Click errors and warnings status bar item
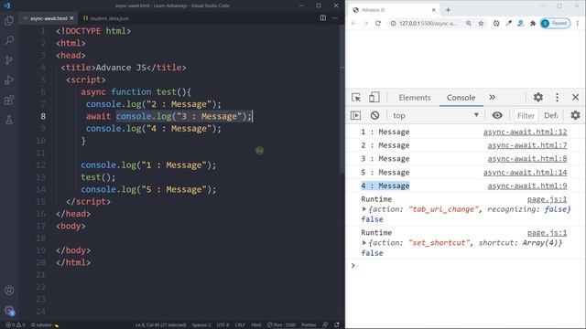This screenshot has width=586, height=329. [x=16, y=325]
